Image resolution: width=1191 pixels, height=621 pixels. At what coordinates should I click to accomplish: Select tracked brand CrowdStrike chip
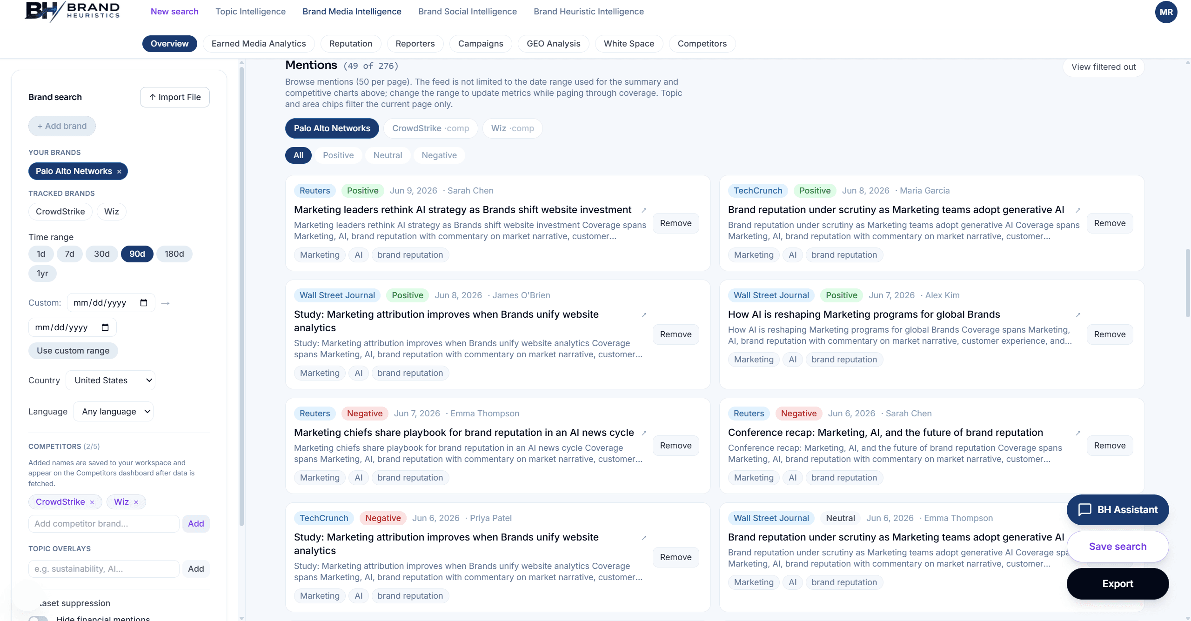point(60,212)
